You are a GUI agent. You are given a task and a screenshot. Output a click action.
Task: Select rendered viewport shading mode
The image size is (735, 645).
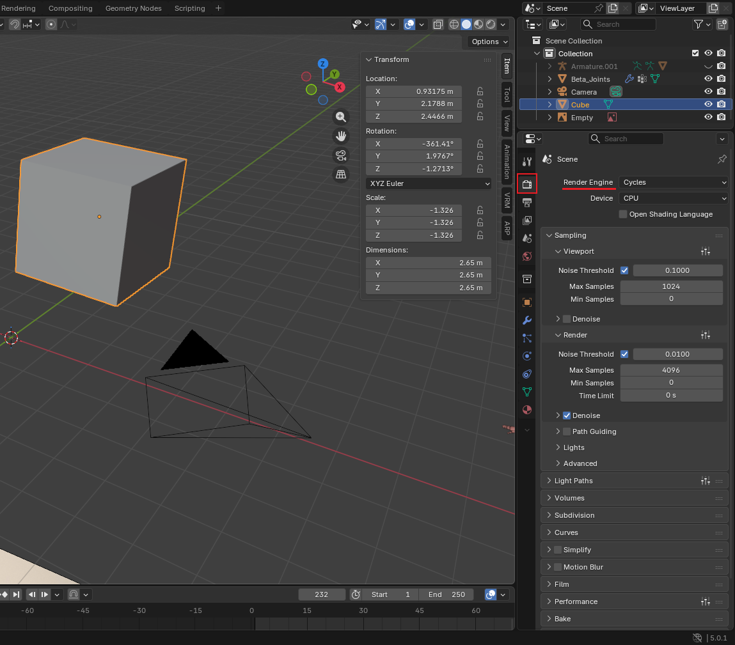coord(491,24)
